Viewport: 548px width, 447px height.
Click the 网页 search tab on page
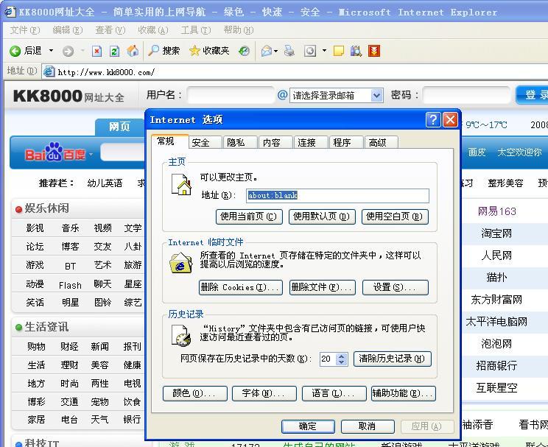point(119,126)
